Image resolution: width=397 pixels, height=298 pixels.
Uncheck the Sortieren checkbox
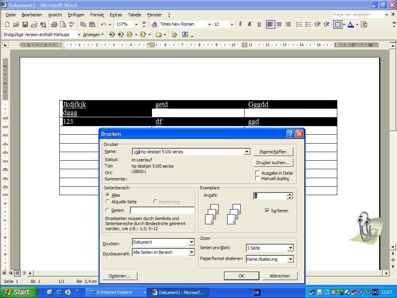pyautogui.click(x=267, y=210)
